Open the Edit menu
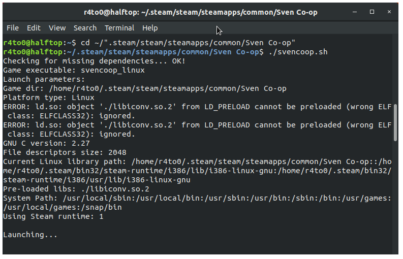The width and height of the screenshot is (403, 259). [x=34, y=28]
